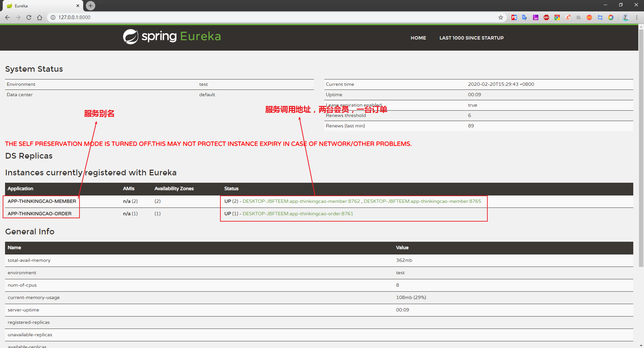The width and height of the screenshot is (644, 348).
Task: Click n/a (2) in the MEMBER row
Action: click(x=130, y=201)
